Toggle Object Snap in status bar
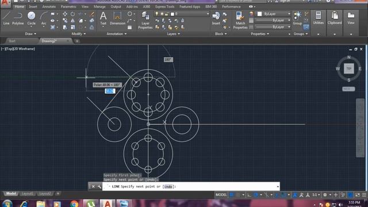368x207 pixels. coord(283,195)
